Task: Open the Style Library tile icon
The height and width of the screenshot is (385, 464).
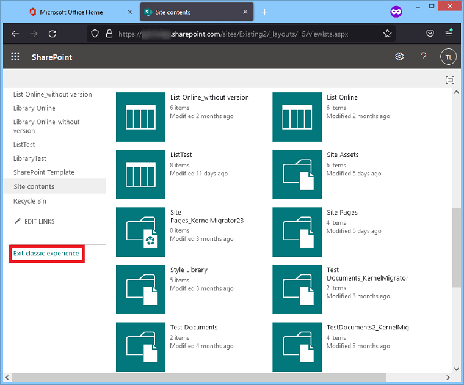Action: pyautogui.click(x=140, y=289)
